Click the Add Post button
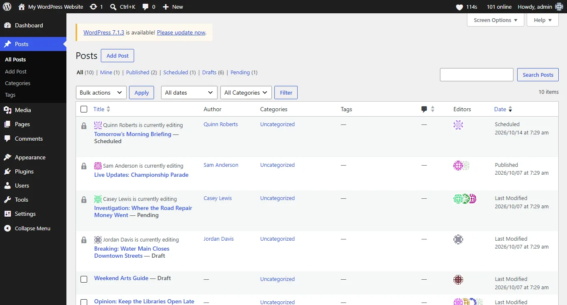Screen dimensions: 567x305 117,56
